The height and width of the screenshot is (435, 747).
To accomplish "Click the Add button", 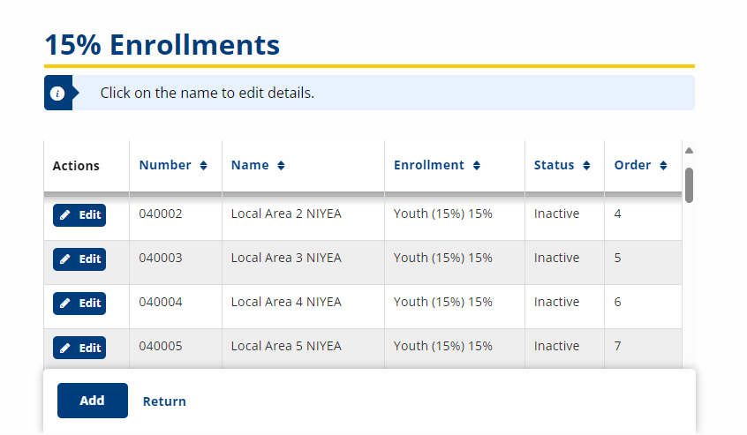I will pos(93,401).
